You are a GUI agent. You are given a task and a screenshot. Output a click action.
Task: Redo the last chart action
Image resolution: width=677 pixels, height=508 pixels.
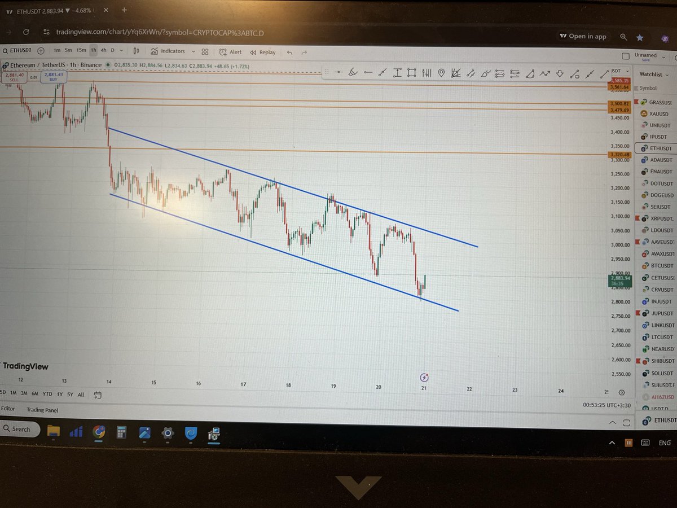(305, 52)
